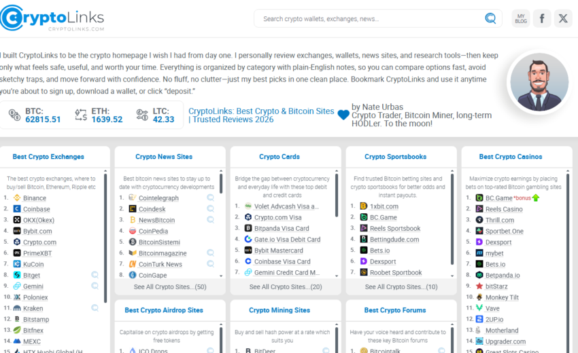
Task: Expand See All Crypto Sites (50)
Action: pos(170,286)
